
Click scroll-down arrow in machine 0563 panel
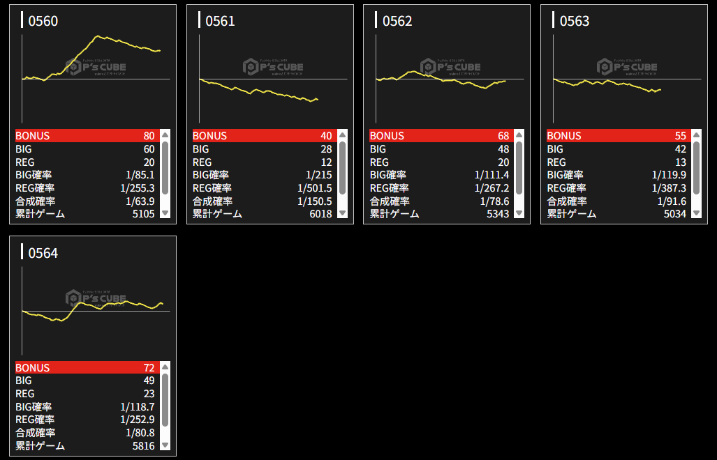(x=697, y=213)
